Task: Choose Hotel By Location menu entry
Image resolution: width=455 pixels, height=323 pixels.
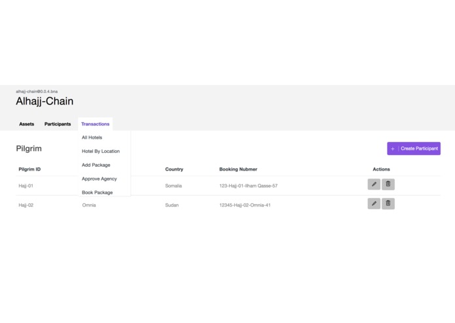Action: [x=101, y=151]
